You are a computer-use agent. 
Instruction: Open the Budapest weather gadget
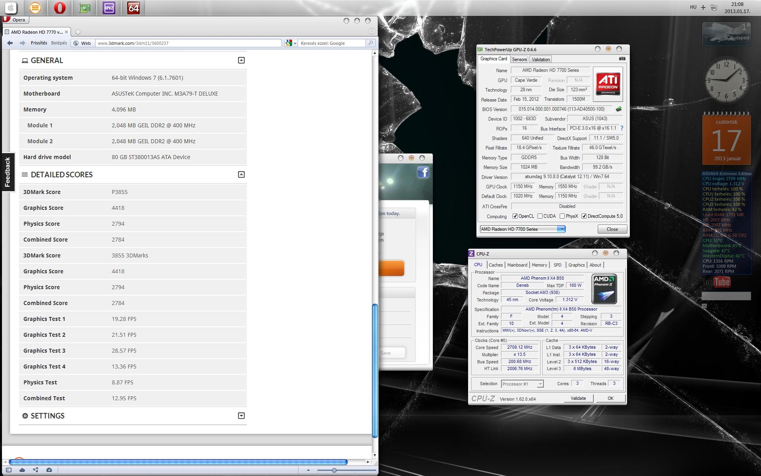(x=726, y=34)
